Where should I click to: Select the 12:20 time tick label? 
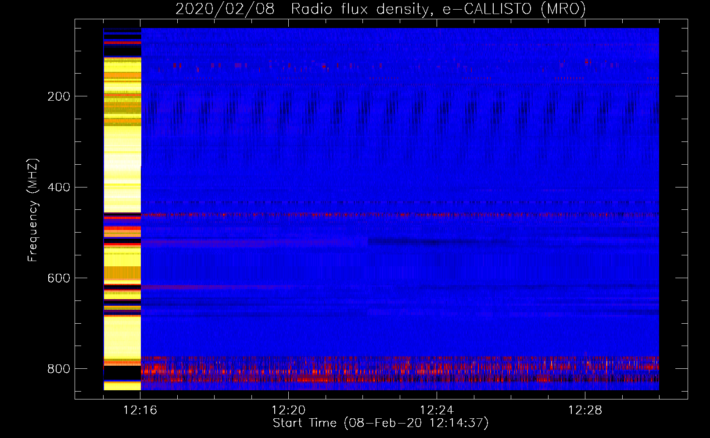pos(288,410)
